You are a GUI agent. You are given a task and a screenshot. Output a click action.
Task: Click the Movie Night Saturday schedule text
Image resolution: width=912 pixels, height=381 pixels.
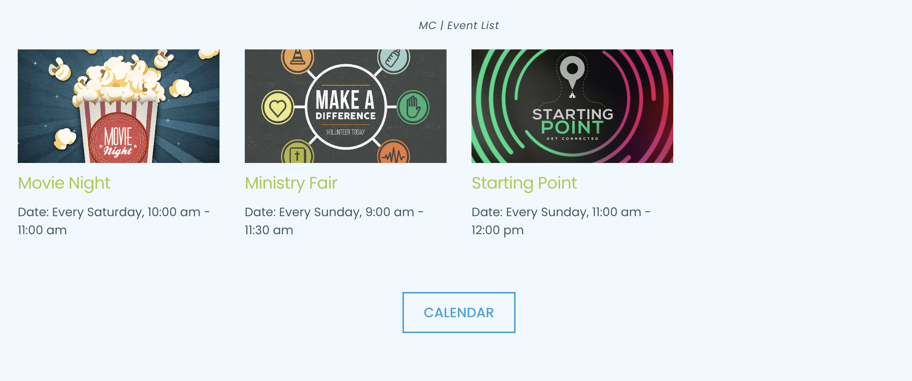(x=113, y=221)
